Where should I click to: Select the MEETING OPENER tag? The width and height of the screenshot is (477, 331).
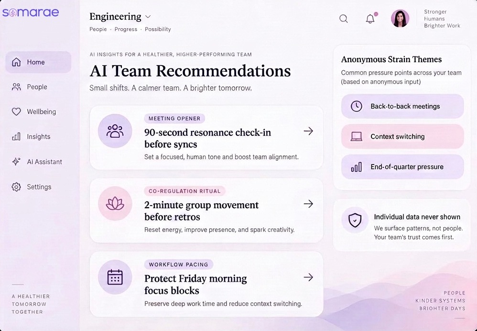tap(174, 119)
